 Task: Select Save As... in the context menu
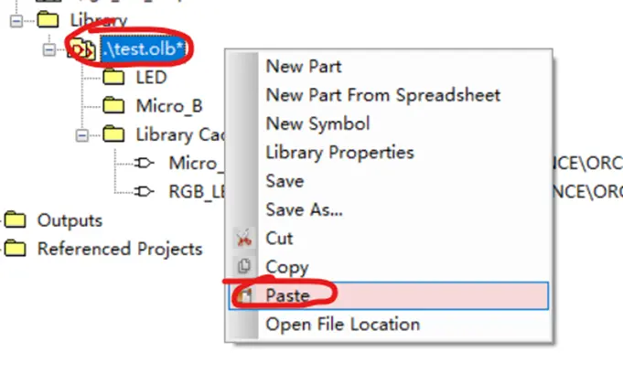pyautogui.click(x=304, y=209)
